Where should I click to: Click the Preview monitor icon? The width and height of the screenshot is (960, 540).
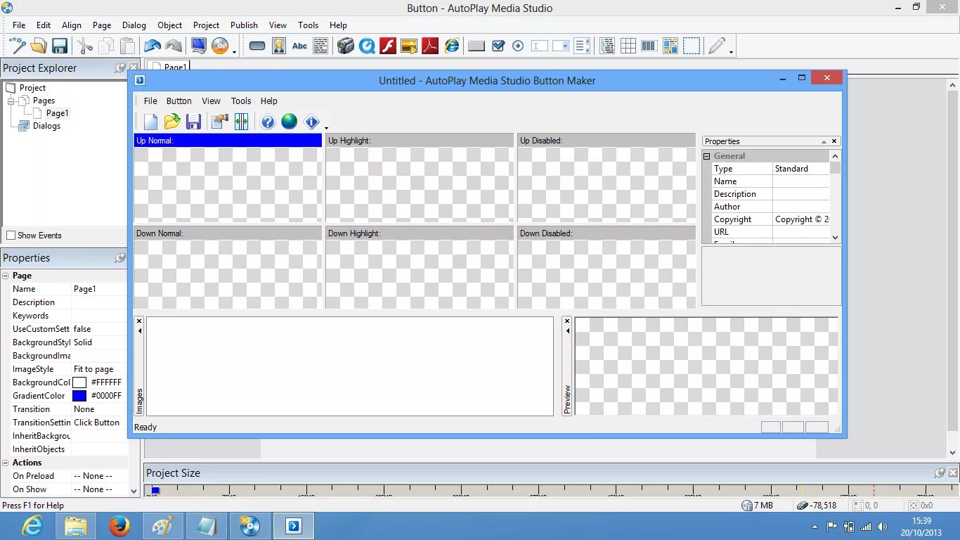click(199, 46)
